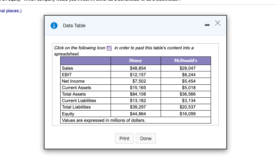Click the Done button
277x165 pixels.
(146, 138)
